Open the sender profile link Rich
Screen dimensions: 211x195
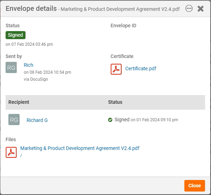(28, 65)
